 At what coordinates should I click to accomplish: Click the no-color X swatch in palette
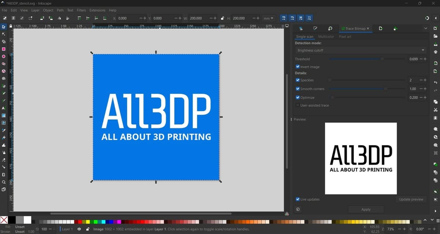pyautogui.click(x=4, y=220)
